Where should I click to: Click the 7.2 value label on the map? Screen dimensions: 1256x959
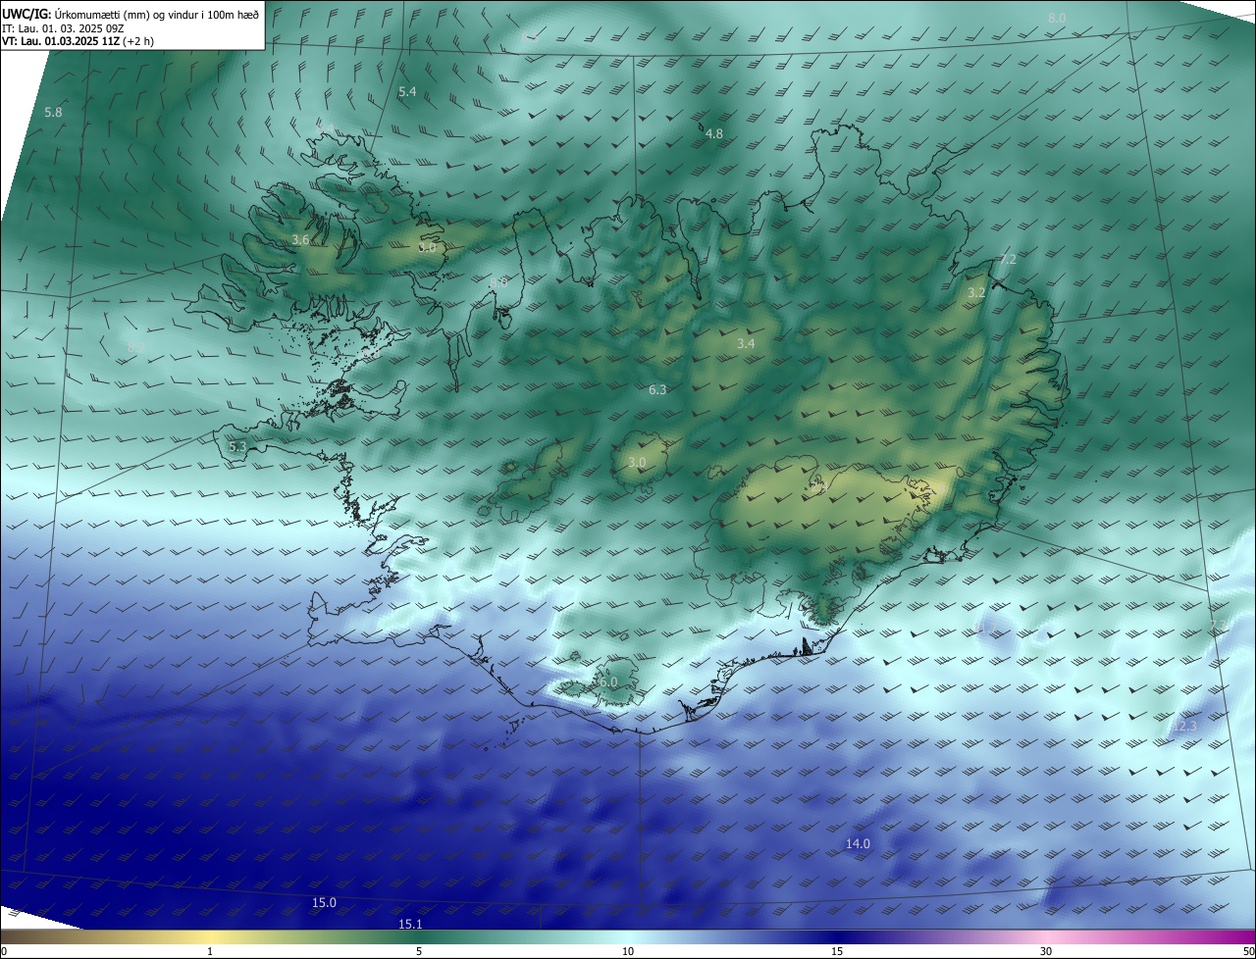1008,259
